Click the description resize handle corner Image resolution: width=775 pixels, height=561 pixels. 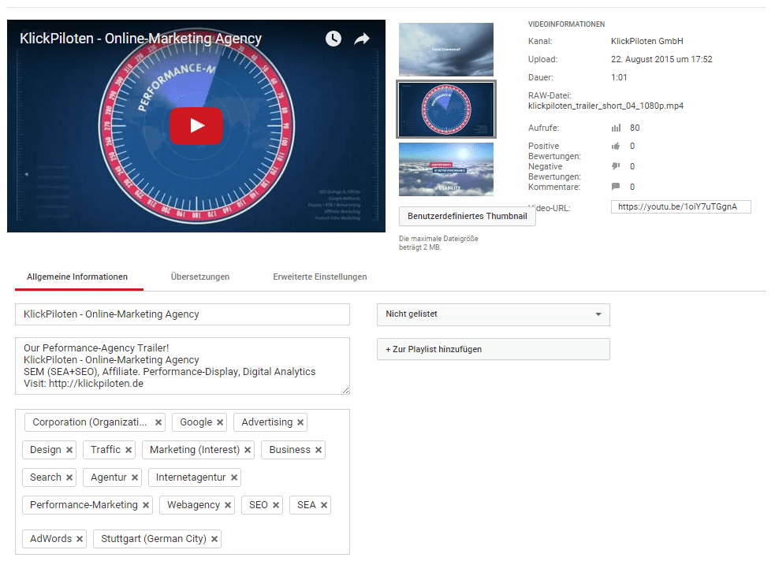(346, 391)
